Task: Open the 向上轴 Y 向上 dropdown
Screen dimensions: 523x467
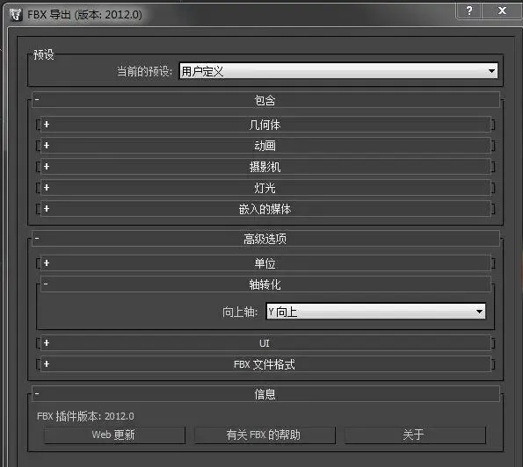Action: pyautogui.click(x=375, y=312)
